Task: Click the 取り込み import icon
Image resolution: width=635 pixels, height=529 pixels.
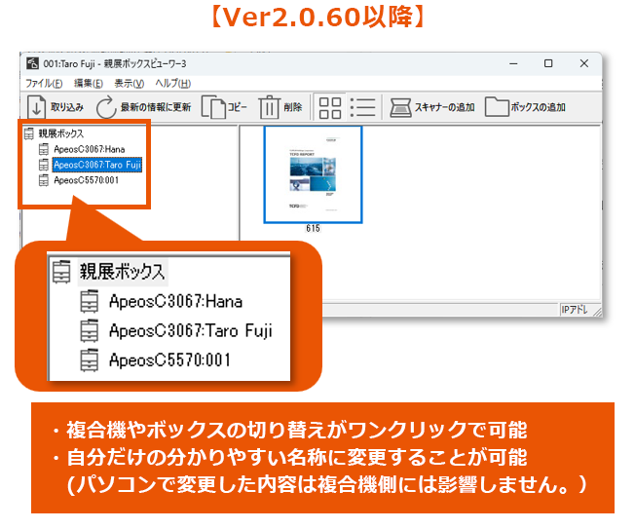Action: click(36, 107)
